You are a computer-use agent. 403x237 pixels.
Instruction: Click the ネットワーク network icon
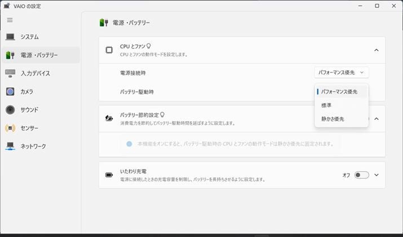pos(10,146)
